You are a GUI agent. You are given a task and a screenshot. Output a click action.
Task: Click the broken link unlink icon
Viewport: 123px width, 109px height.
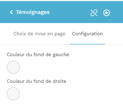click(x=94, y=13)
